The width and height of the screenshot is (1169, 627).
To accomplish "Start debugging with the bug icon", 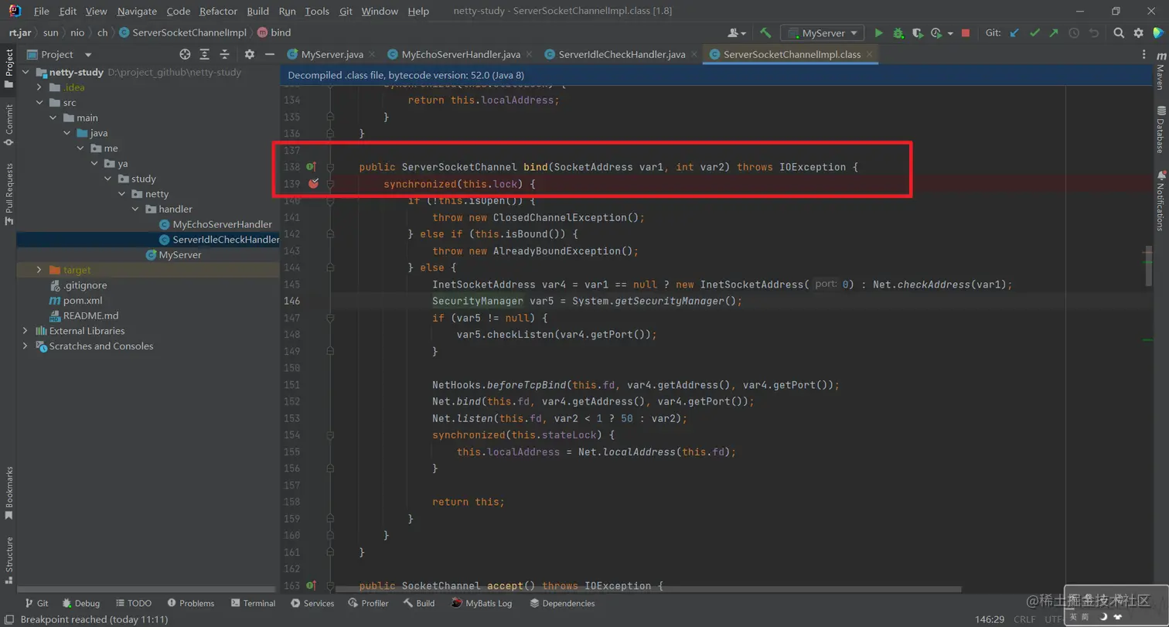I will pyautogui.click(x=898, y=33).
